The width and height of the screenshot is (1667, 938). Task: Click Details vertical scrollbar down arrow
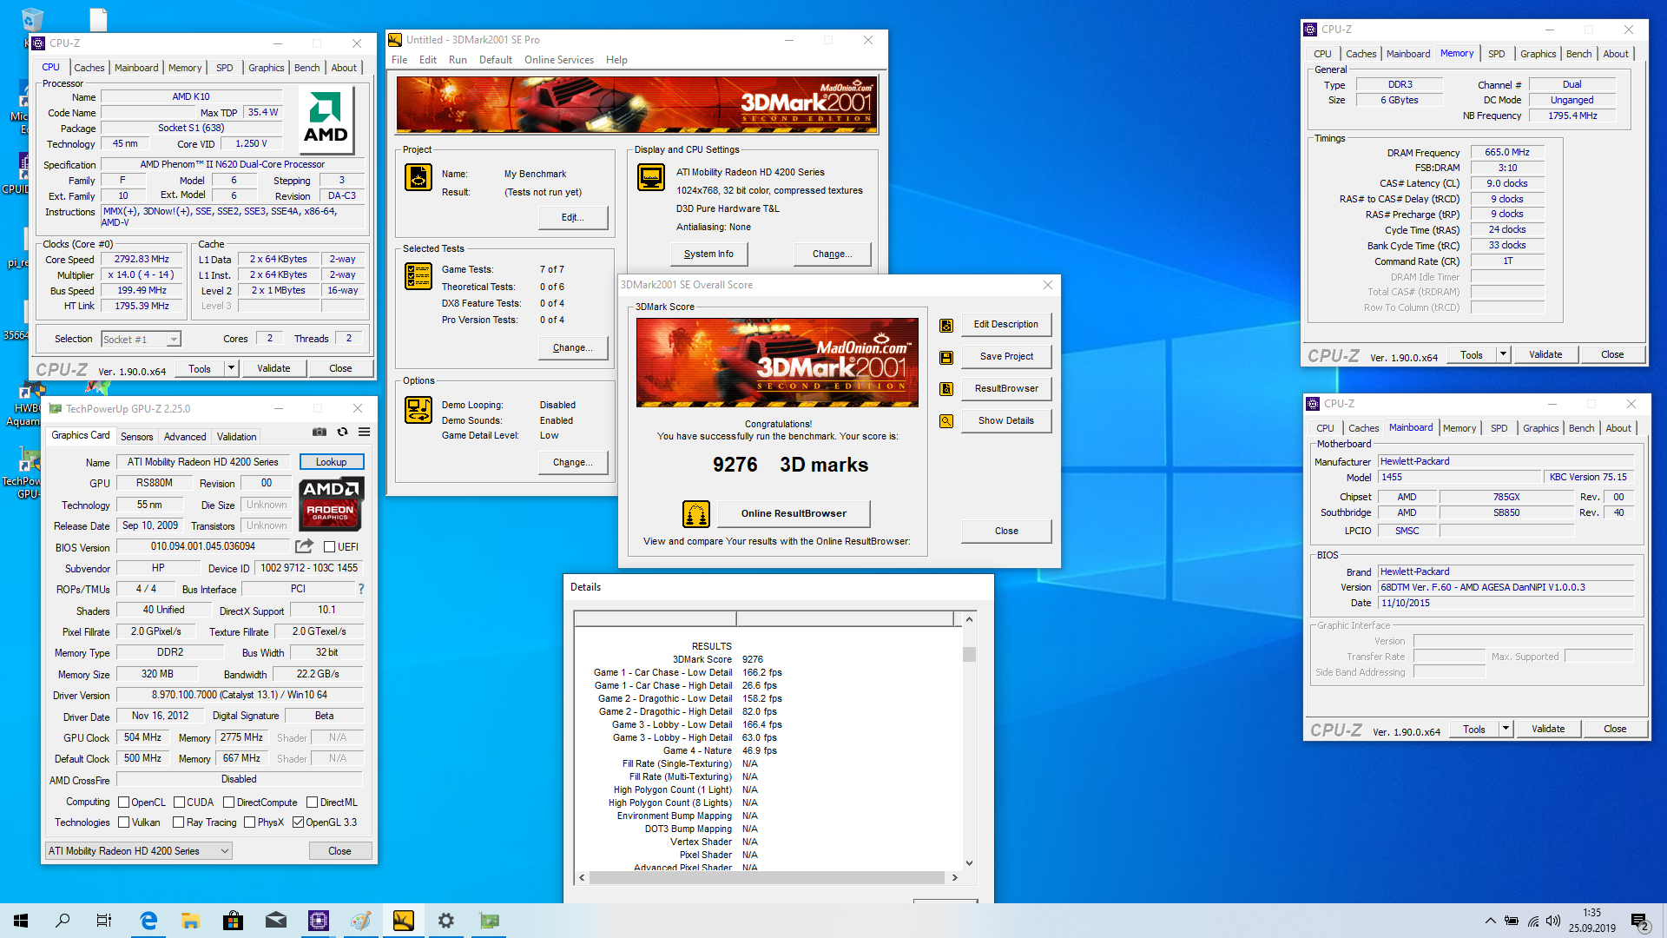click(x=969, y=863)
